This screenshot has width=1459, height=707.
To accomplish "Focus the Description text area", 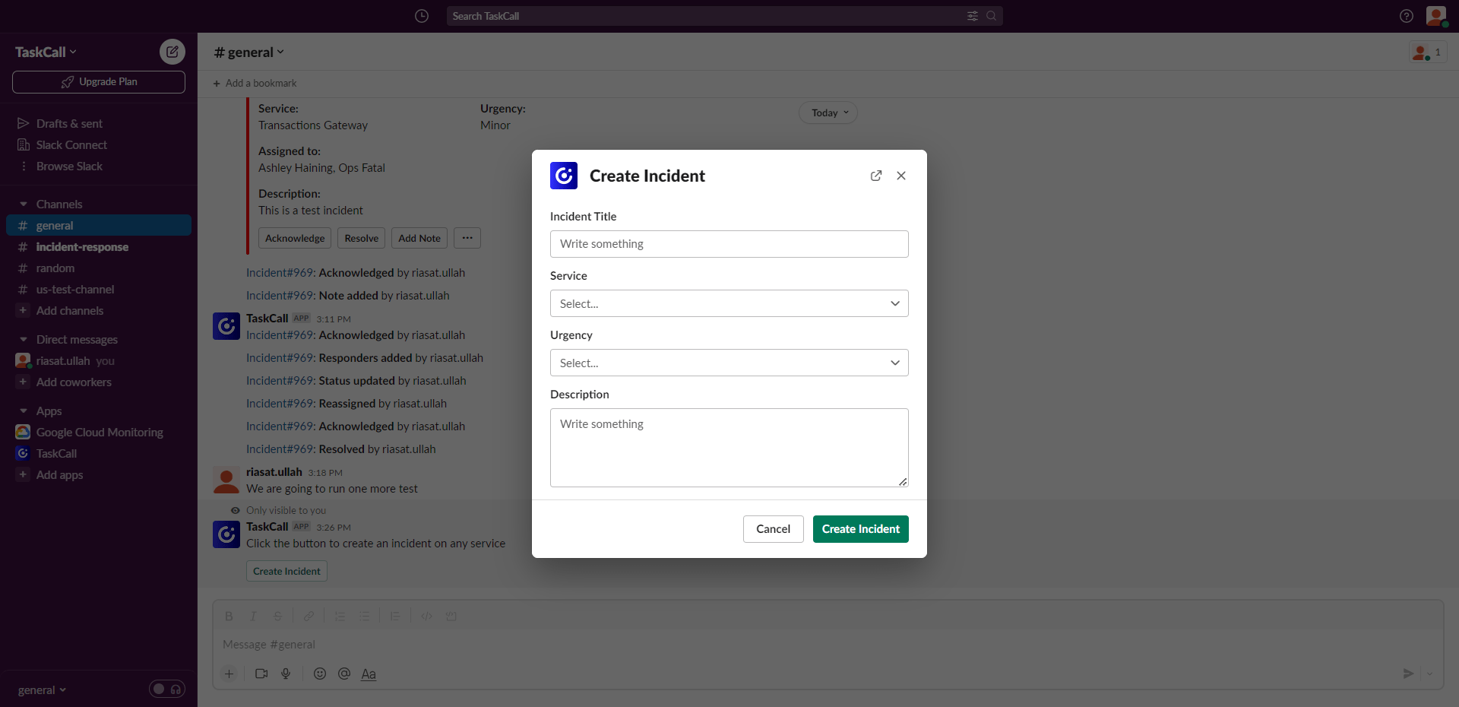I will 729,448.
